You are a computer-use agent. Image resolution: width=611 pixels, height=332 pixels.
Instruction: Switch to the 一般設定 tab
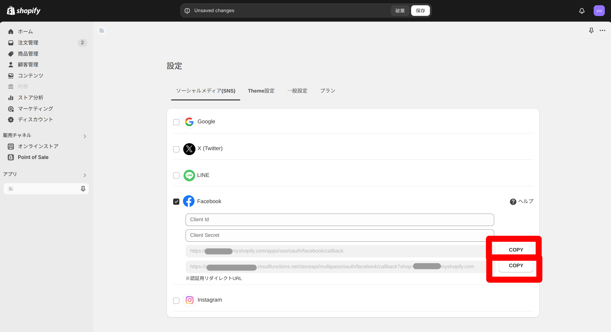pos(297,91)
